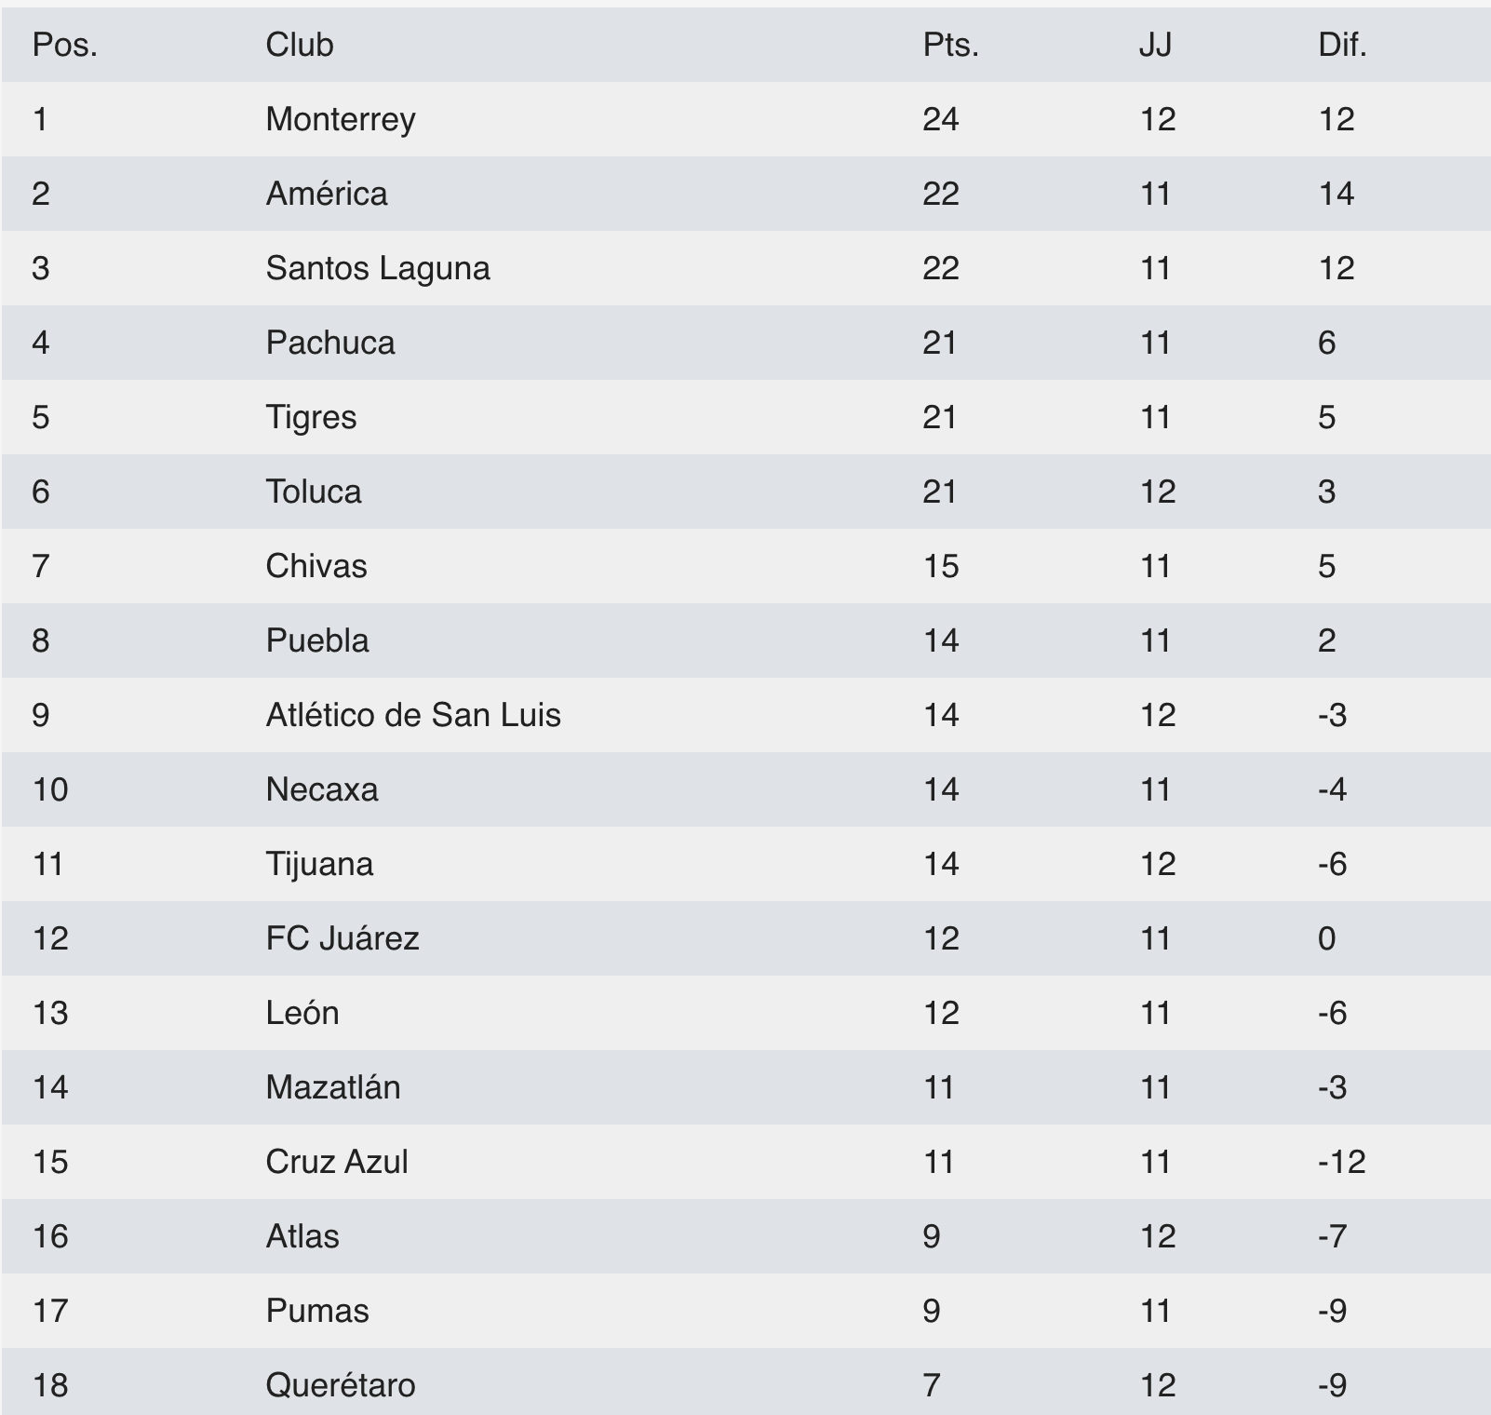
Task: Open the Pachuca club entry
Action: (x=330, y=343)
